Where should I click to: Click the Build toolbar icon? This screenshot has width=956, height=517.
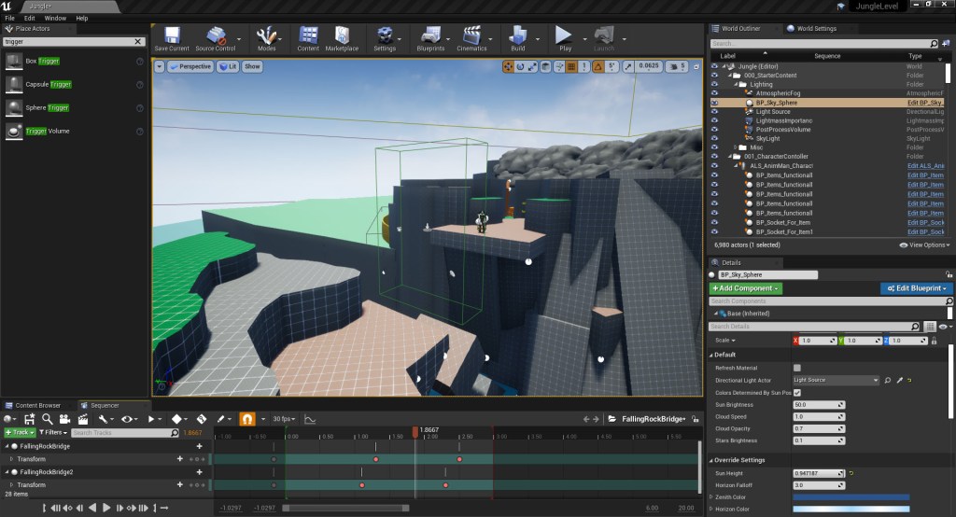coord(518,35)
